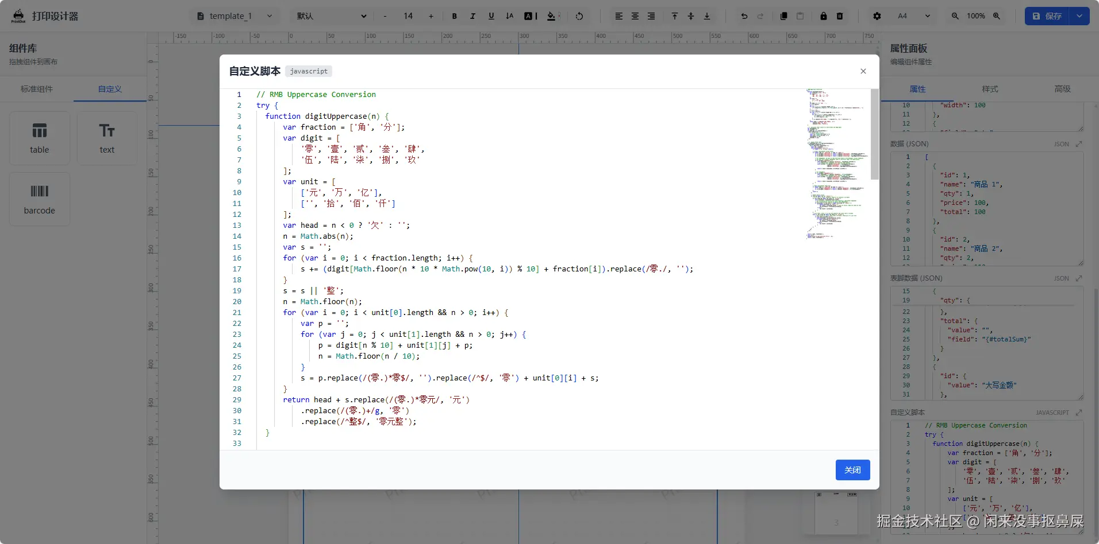Toggle italic formatting
Image resolution: width=1099 pixels, height=544 pixels.
coord(472,16)
